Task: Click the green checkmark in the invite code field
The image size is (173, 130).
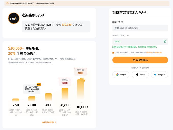Action: tap(165, 41)
